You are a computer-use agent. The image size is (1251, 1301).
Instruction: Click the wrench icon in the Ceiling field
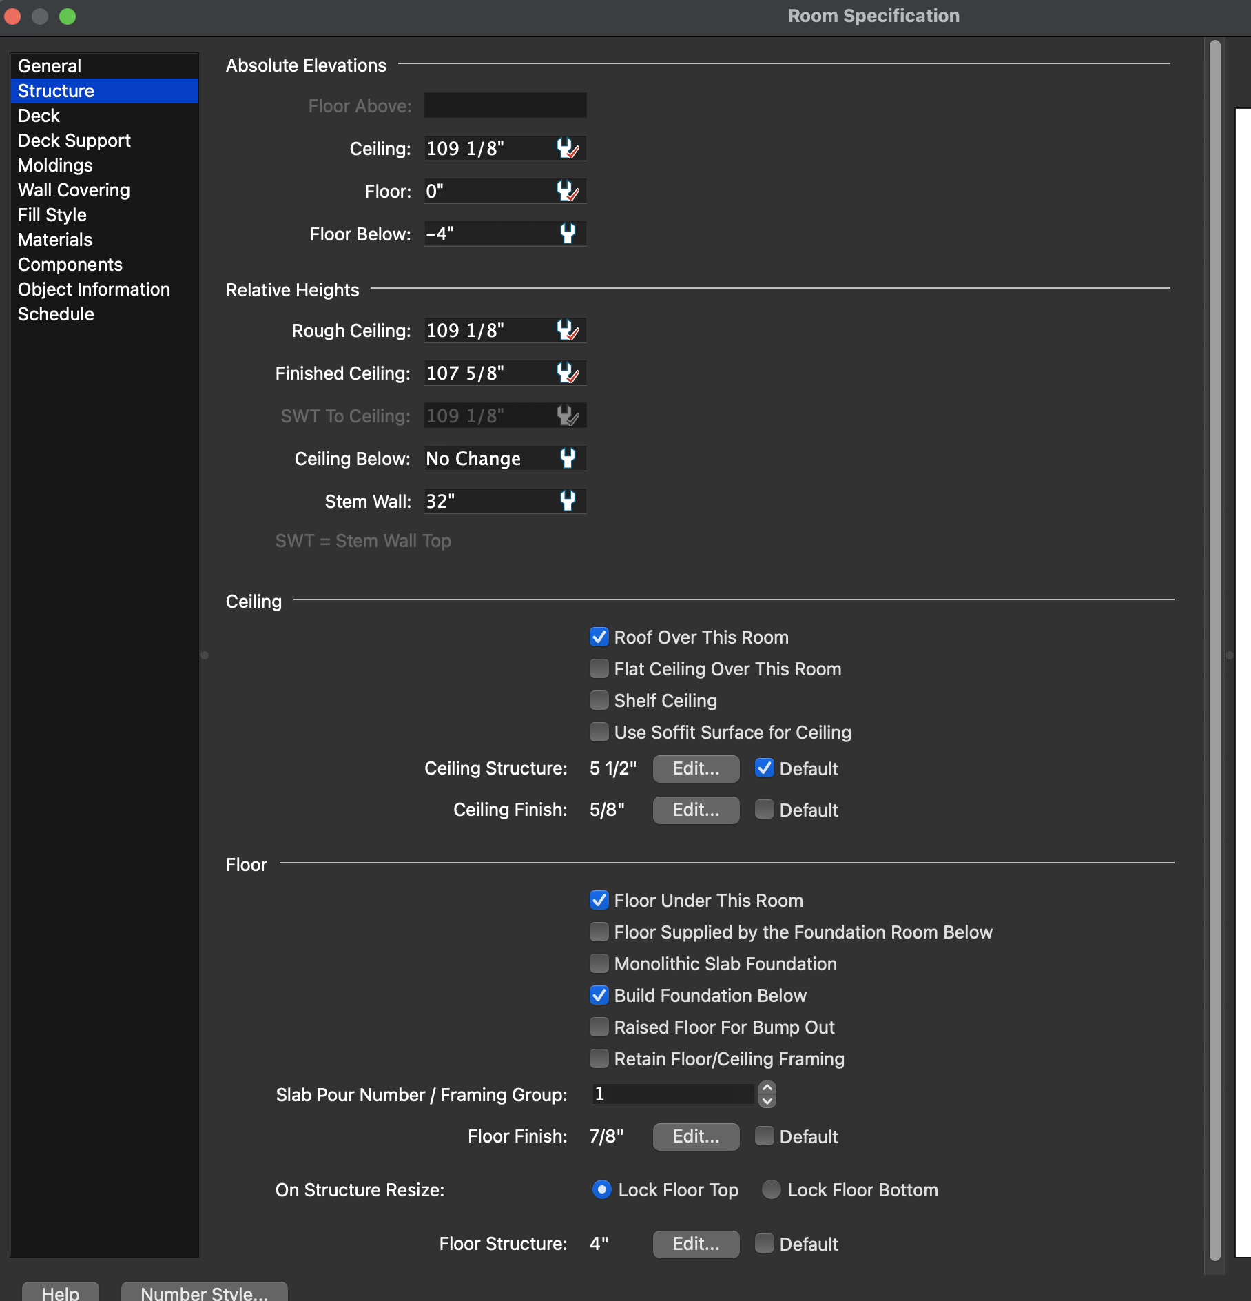[x=567, y=148]
